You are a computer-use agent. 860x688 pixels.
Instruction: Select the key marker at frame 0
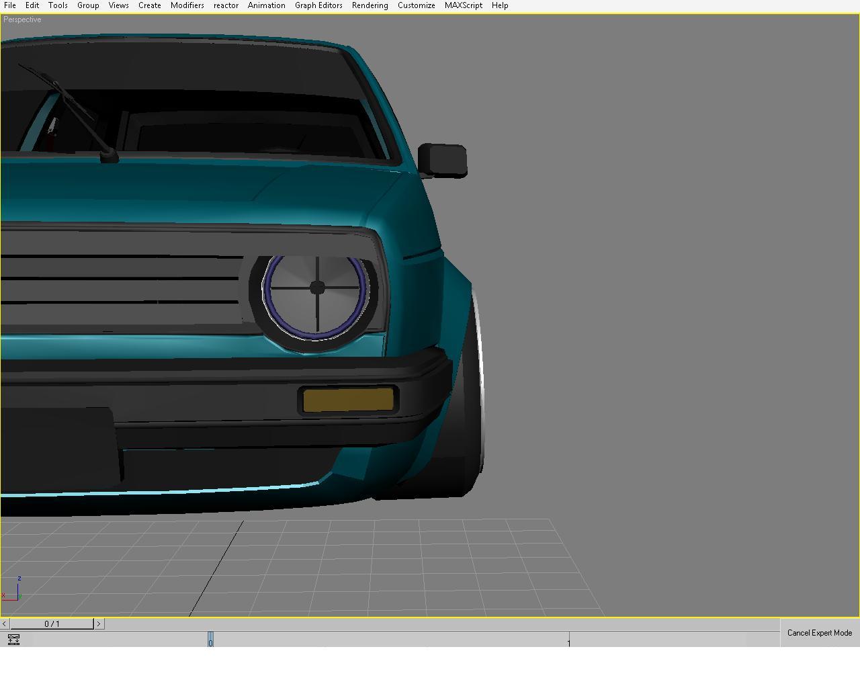tap(210, 640)
